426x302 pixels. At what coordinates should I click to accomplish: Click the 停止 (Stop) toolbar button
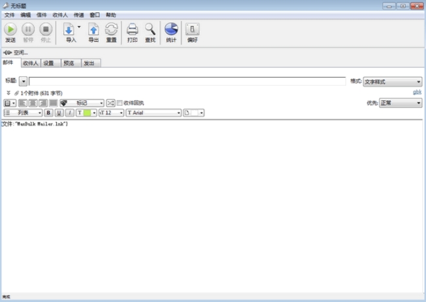click(x=46, y=32)
